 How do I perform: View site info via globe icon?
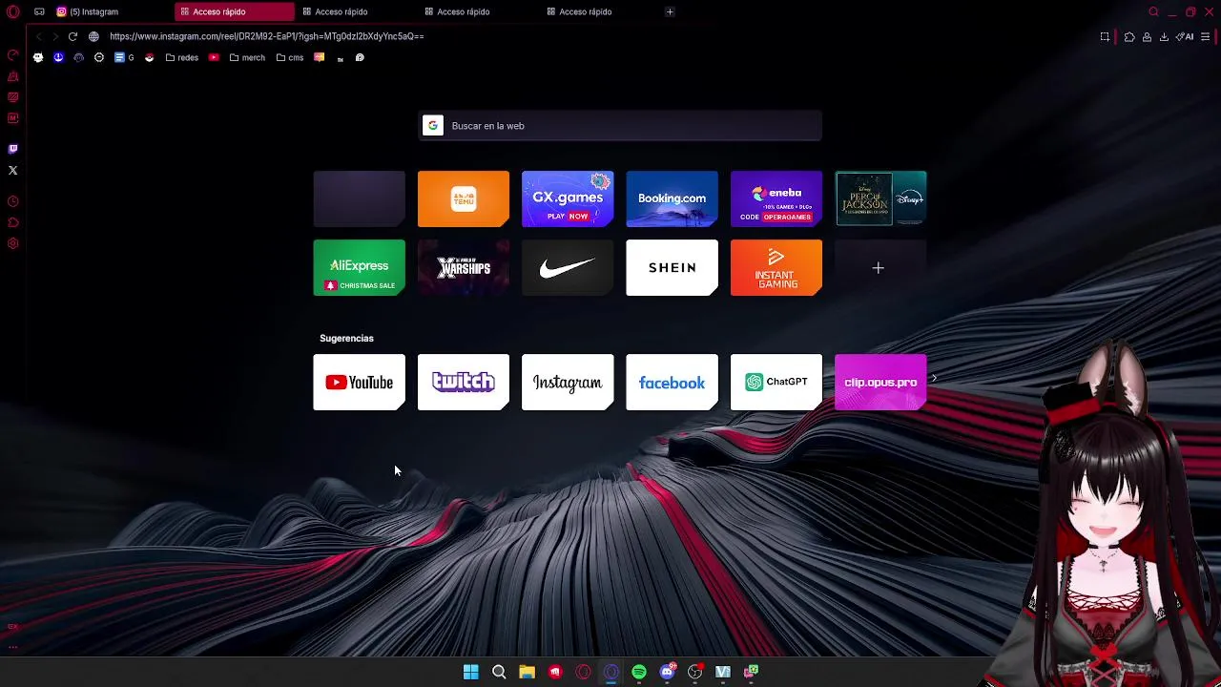pos(93,36)
